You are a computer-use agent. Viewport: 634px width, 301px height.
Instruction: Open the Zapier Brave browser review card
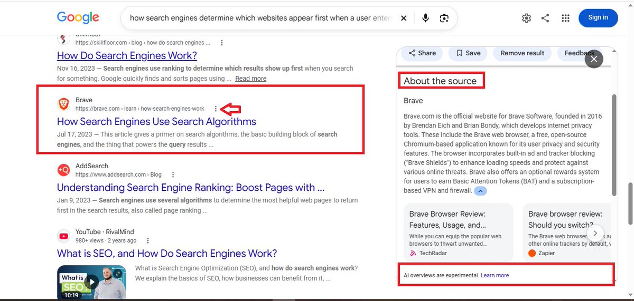(567, 232)
